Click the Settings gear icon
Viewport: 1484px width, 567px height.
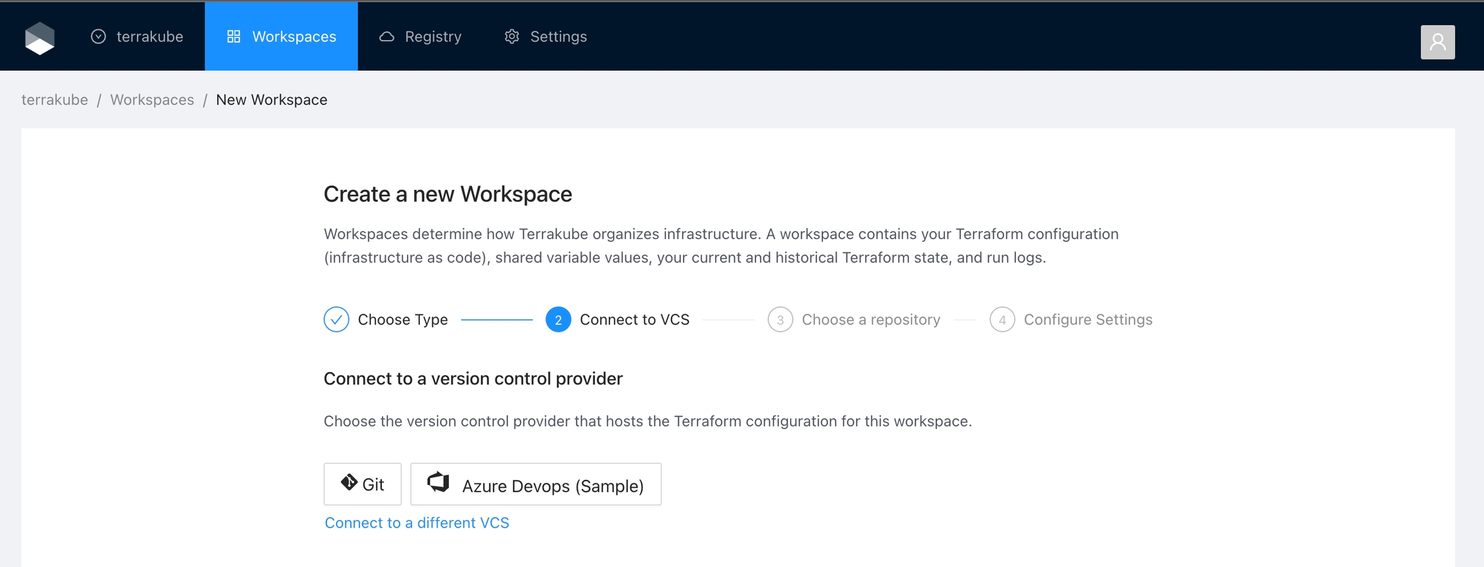pyautogui.click(x=511, y=37)
